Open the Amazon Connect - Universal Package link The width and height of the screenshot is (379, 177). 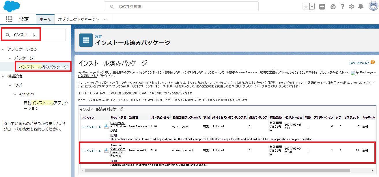118,150
